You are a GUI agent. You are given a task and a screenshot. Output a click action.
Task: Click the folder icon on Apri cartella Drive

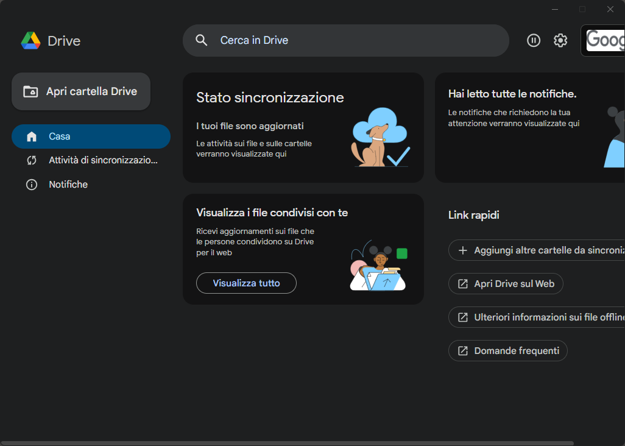click(x=30, y=91)
